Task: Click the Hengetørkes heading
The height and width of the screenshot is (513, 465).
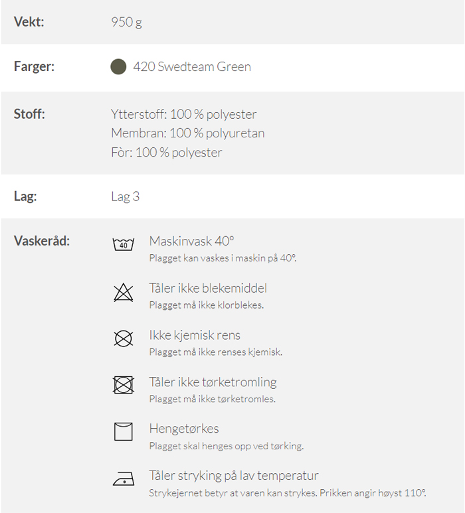Action: point(184,429)
